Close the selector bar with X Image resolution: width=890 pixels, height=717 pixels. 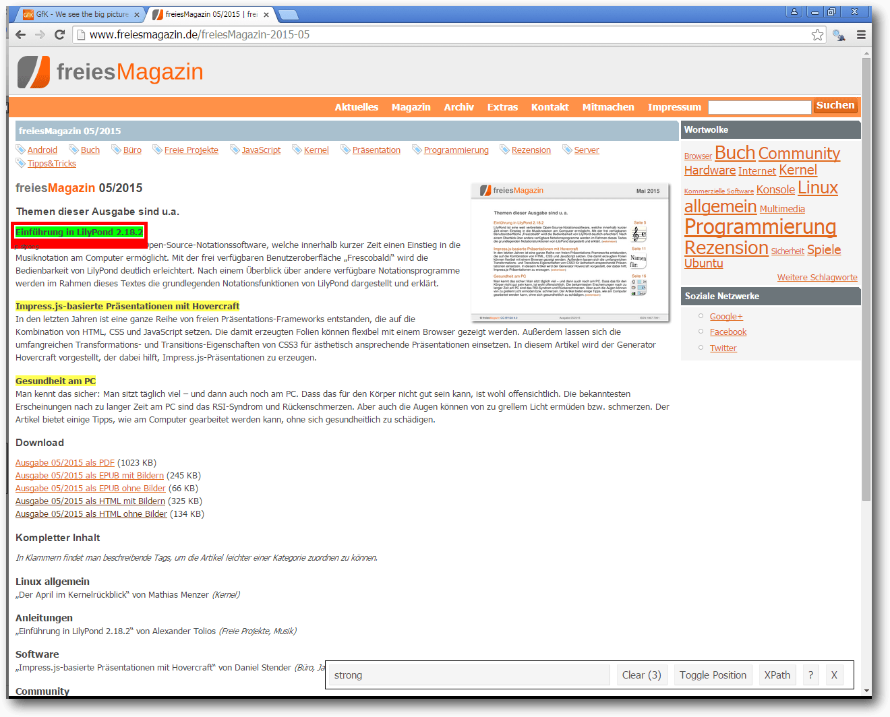click(834, 675)
